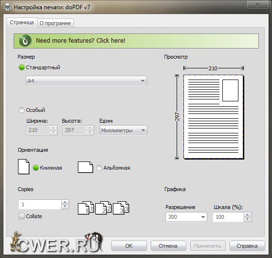Close the print settings dialog
272x258 pixels.
click(257, 4)
